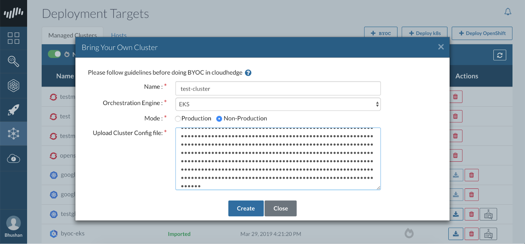Switch to the Managed Clusters tab

[72, 35]
